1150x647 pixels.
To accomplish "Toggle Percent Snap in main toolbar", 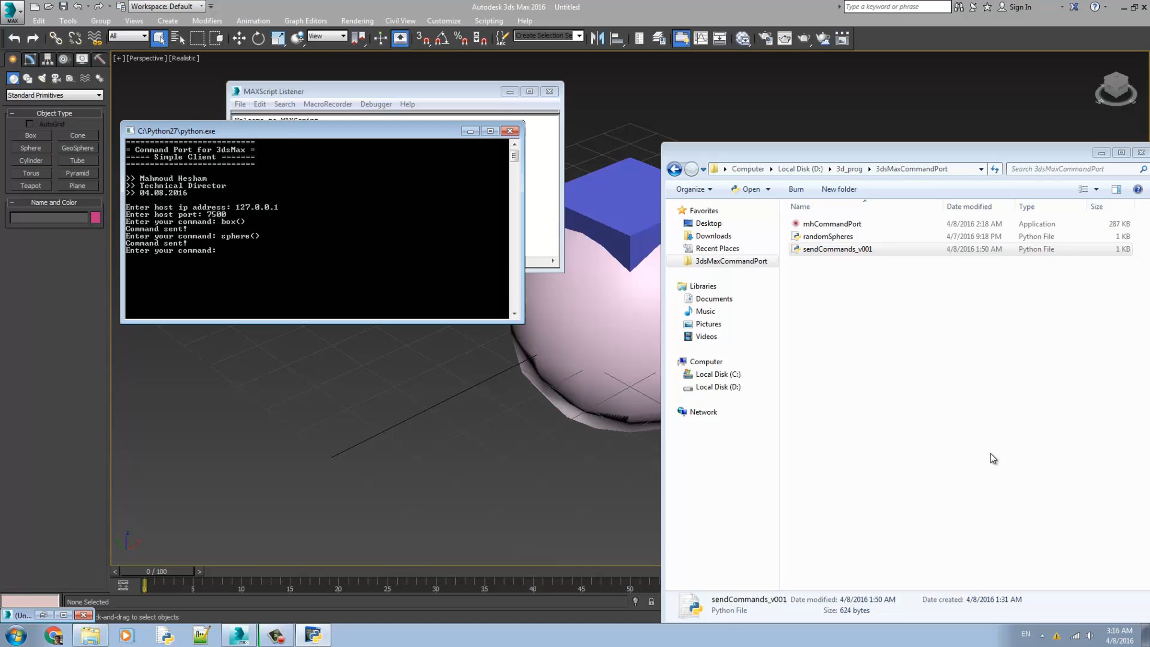I will point(461,38).
